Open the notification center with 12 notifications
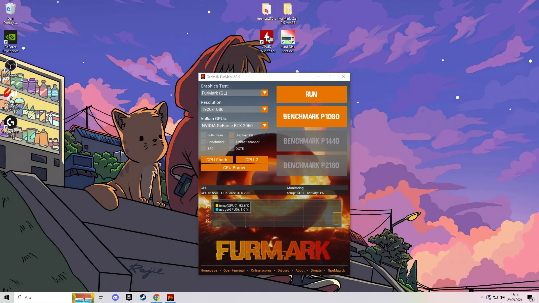 coord(530,298)
